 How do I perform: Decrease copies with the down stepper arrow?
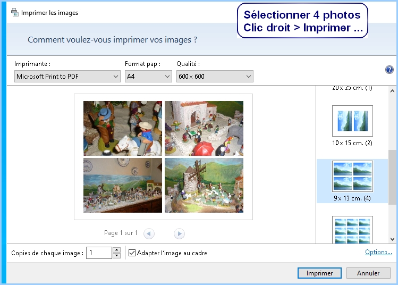point(116,256)
